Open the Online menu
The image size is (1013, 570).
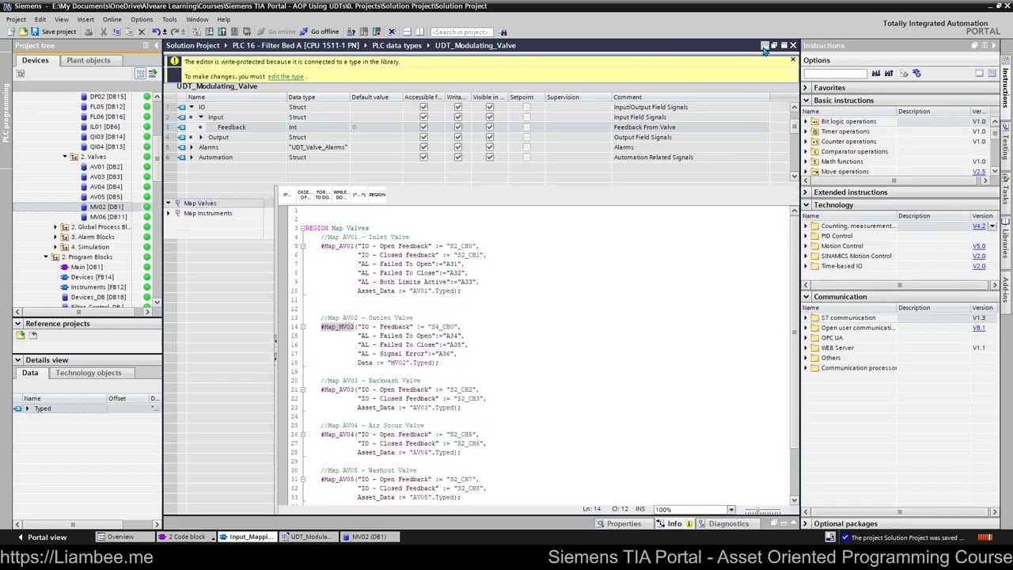tap(112, 19)
